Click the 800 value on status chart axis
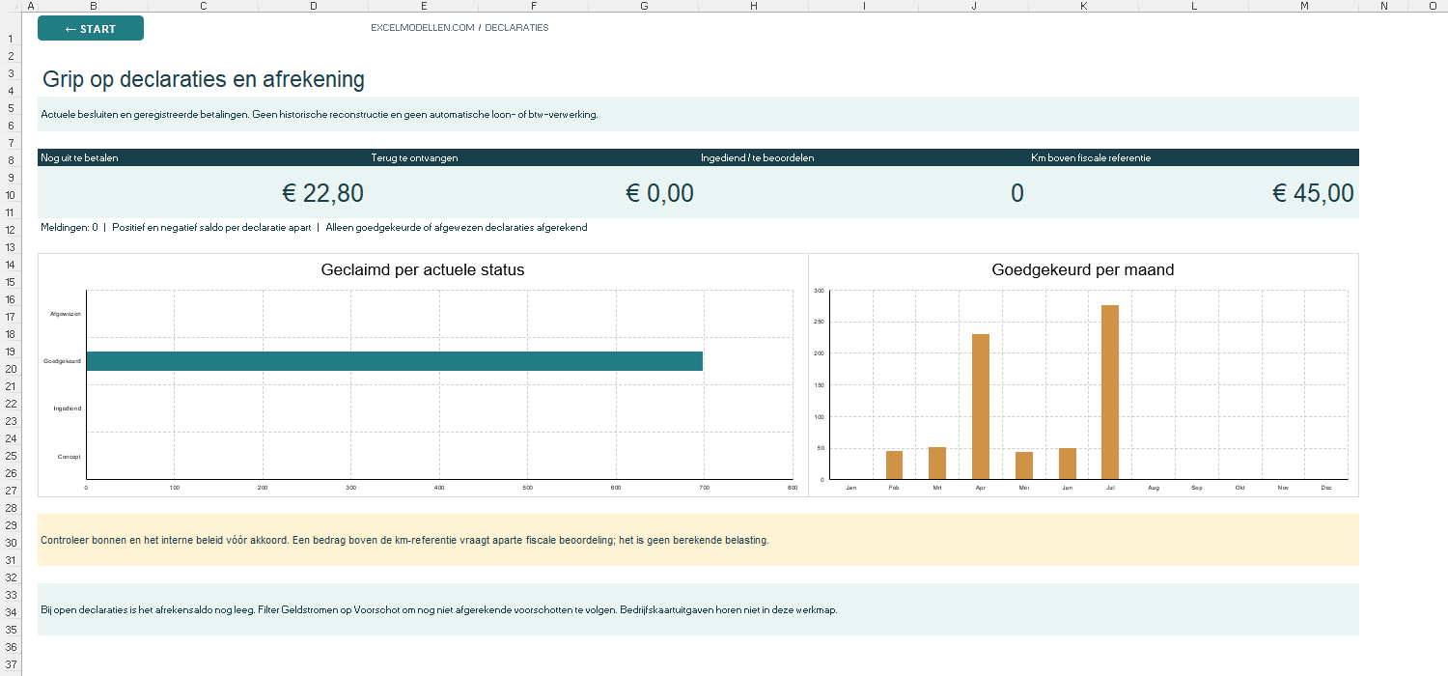This screenshot has width=1448, height=676. point(792,488)
